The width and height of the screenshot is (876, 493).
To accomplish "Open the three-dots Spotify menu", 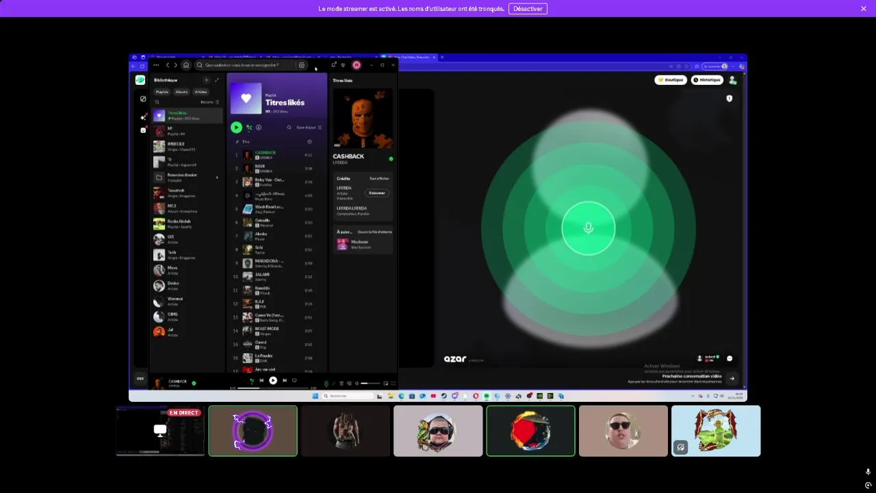I will [x=156, y=65].
